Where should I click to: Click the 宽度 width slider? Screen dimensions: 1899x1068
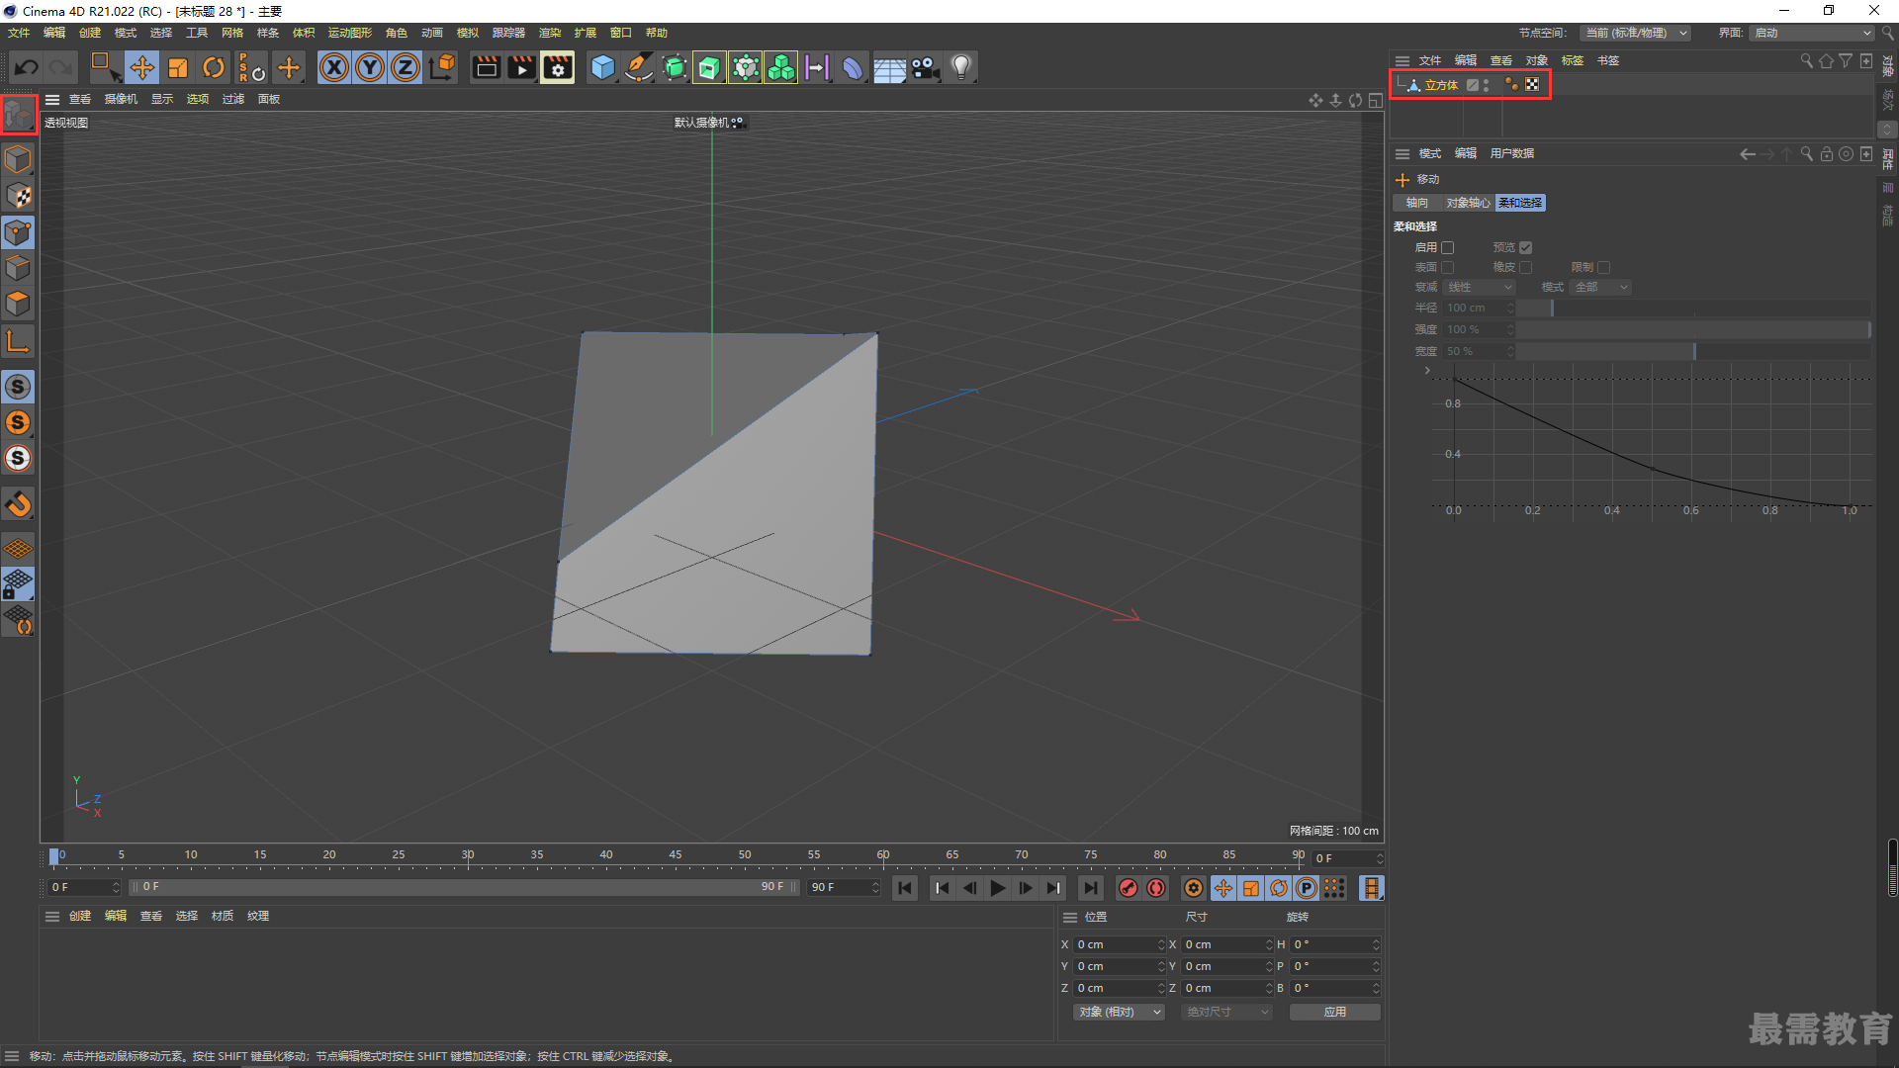(x=1693, y=351)
